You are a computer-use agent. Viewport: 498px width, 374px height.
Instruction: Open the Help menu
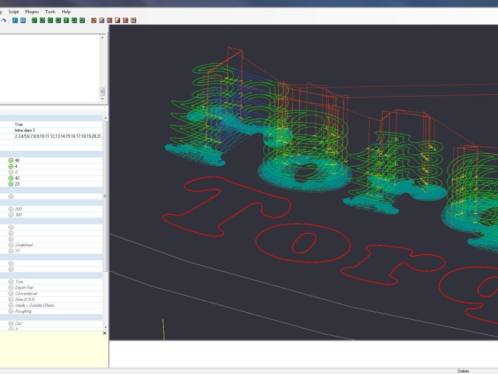tap(66, 12)
